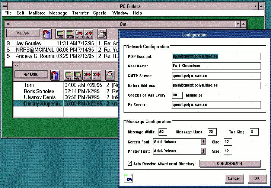Click into the Real Name field
The image size is (271, 188).
(216, 66)
